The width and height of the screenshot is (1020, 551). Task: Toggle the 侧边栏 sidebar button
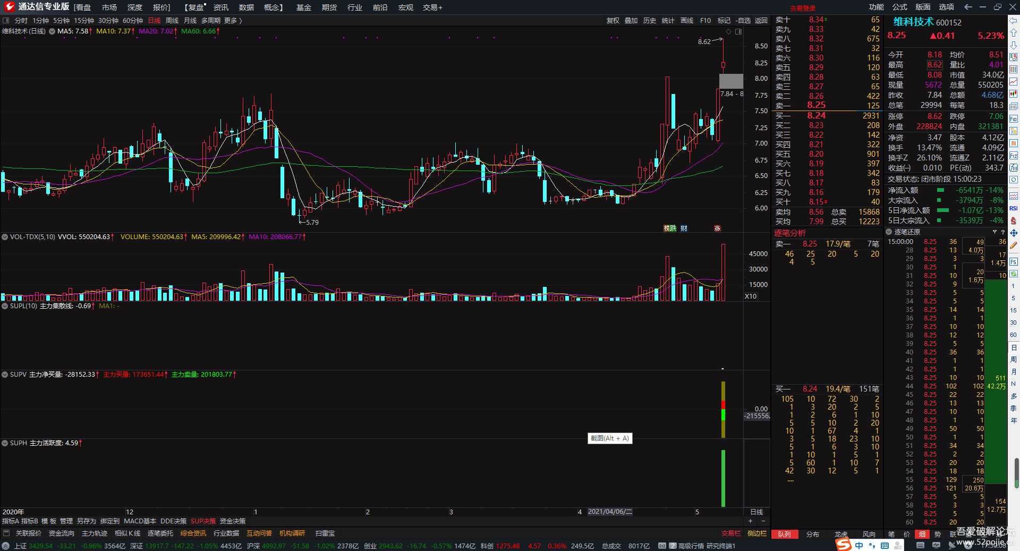pos(757,533)
